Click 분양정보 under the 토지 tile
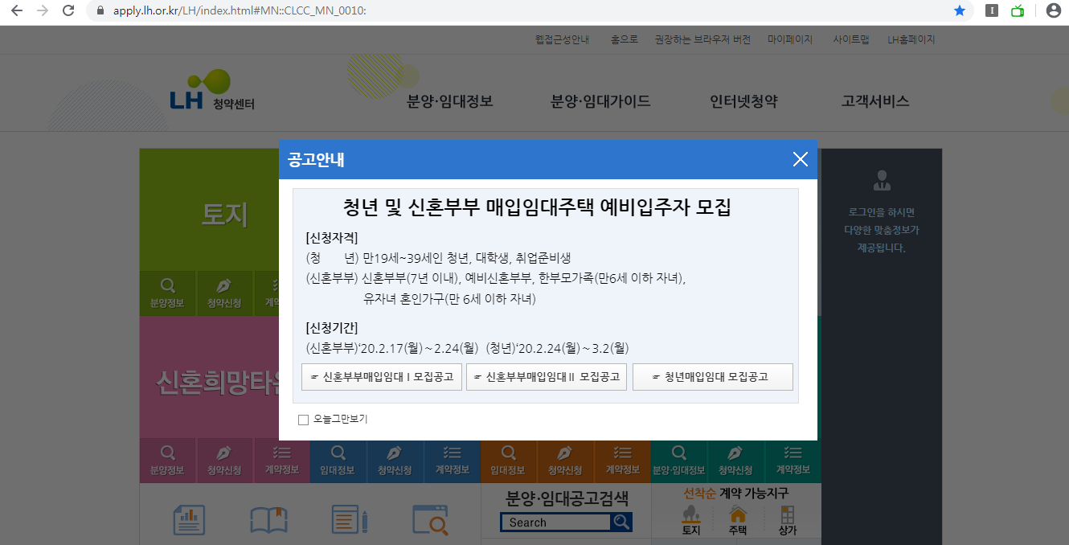 [x=167, y=293]
